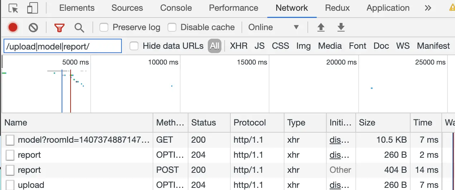This screenshot has height=190, width=455.
Task: Toggle the red filter funnel icon
Action: pyautogui.click(x=59, y=28)
